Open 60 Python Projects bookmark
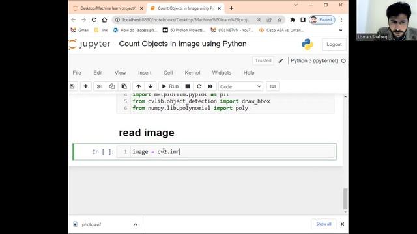The width and height of the screenshot is (417, 234). [184, 31]
